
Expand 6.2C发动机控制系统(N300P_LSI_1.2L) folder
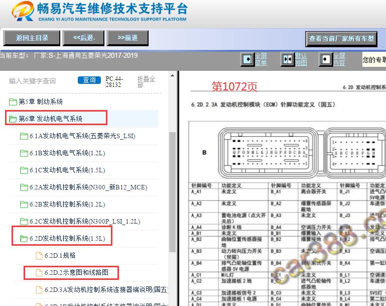point(85,221)
